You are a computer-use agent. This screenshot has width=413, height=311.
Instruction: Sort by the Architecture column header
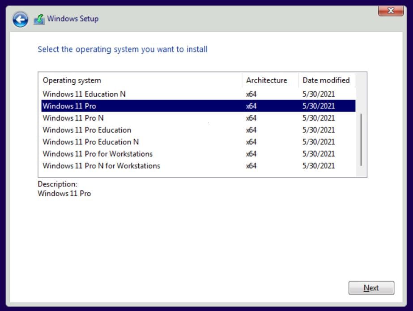(x=270, y=80)
